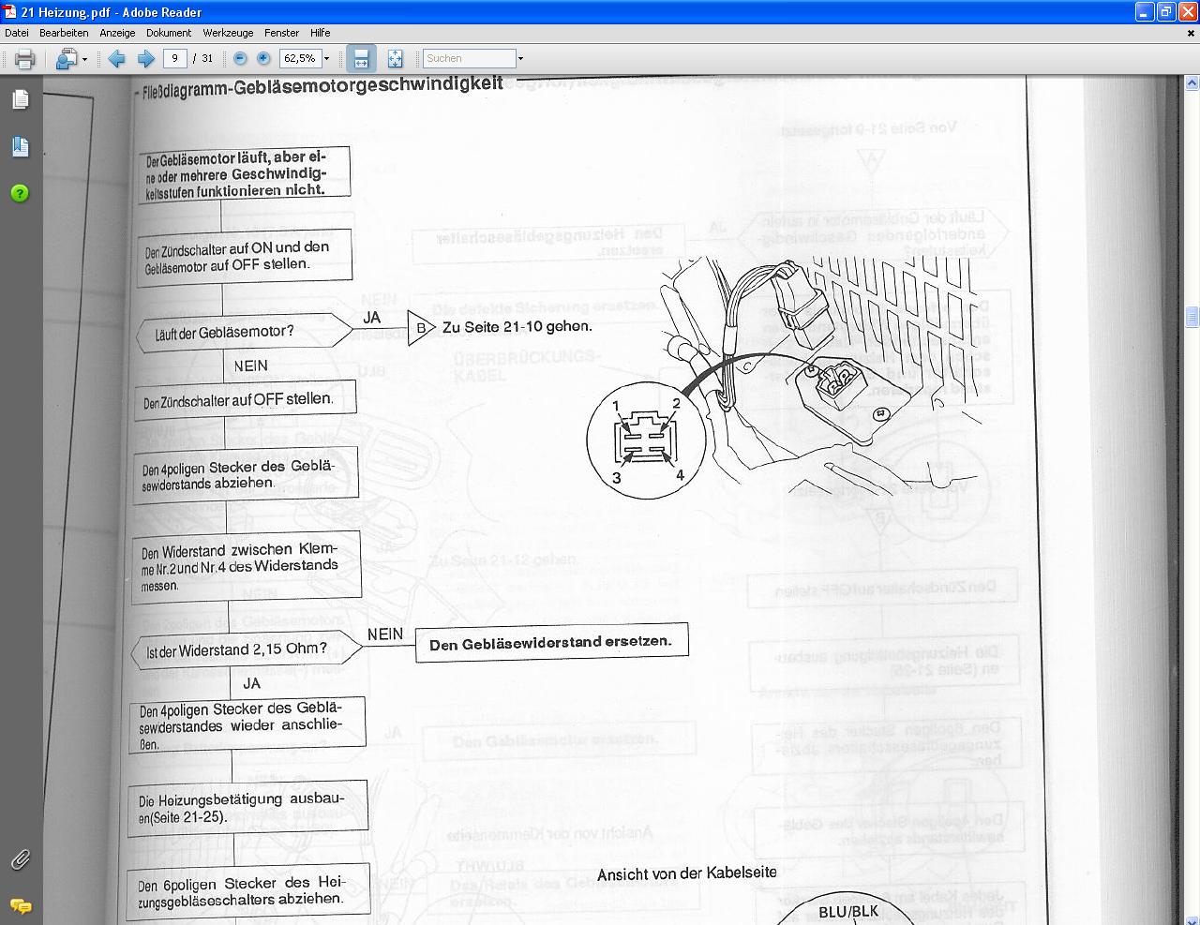This screenshot has height=925, width=1200.
Task: Open the Datei menu
Action: pos(17,33)
